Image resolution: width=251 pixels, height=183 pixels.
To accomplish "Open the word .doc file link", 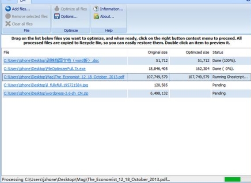I will pos(51,60).
